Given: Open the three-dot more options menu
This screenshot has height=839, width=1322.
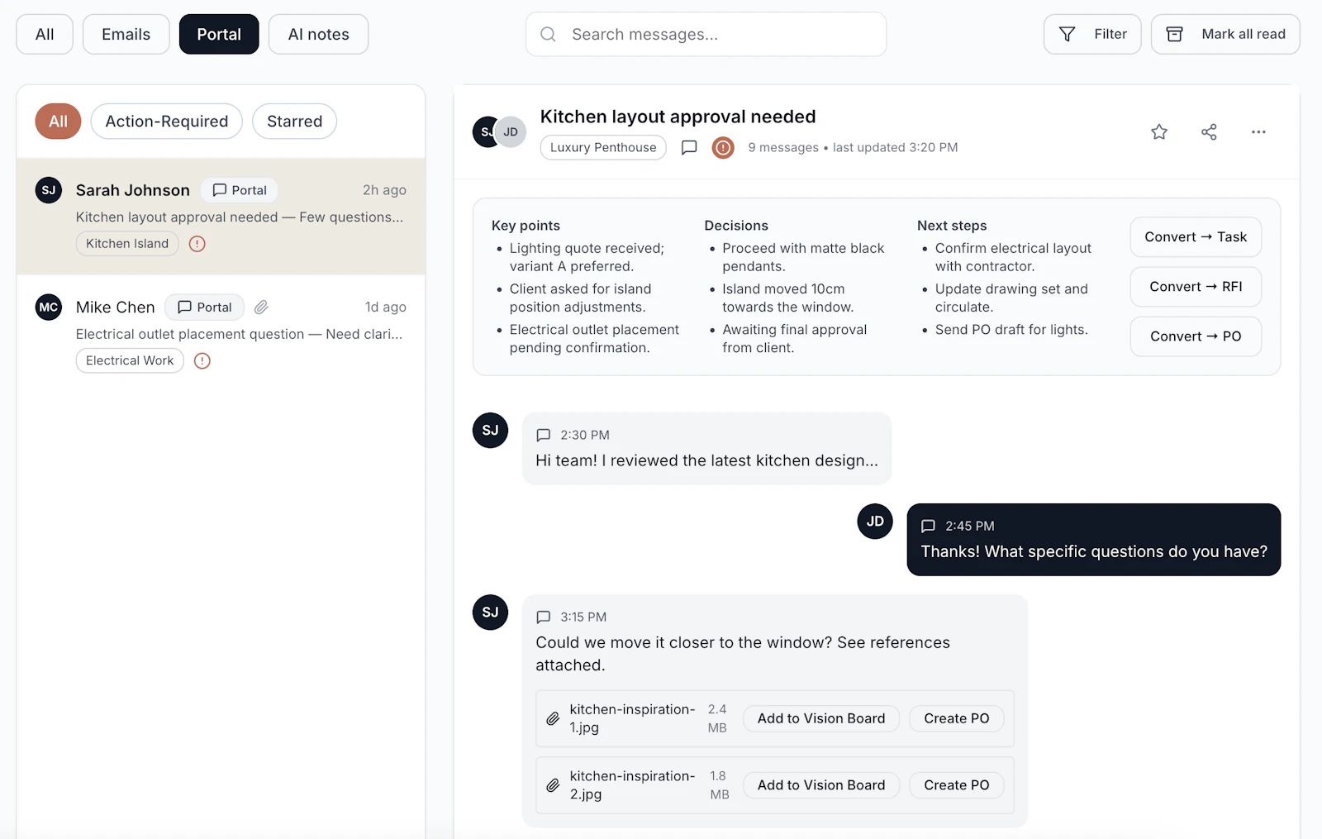Looking at the screenshot, I should [x=1258, y=132].
